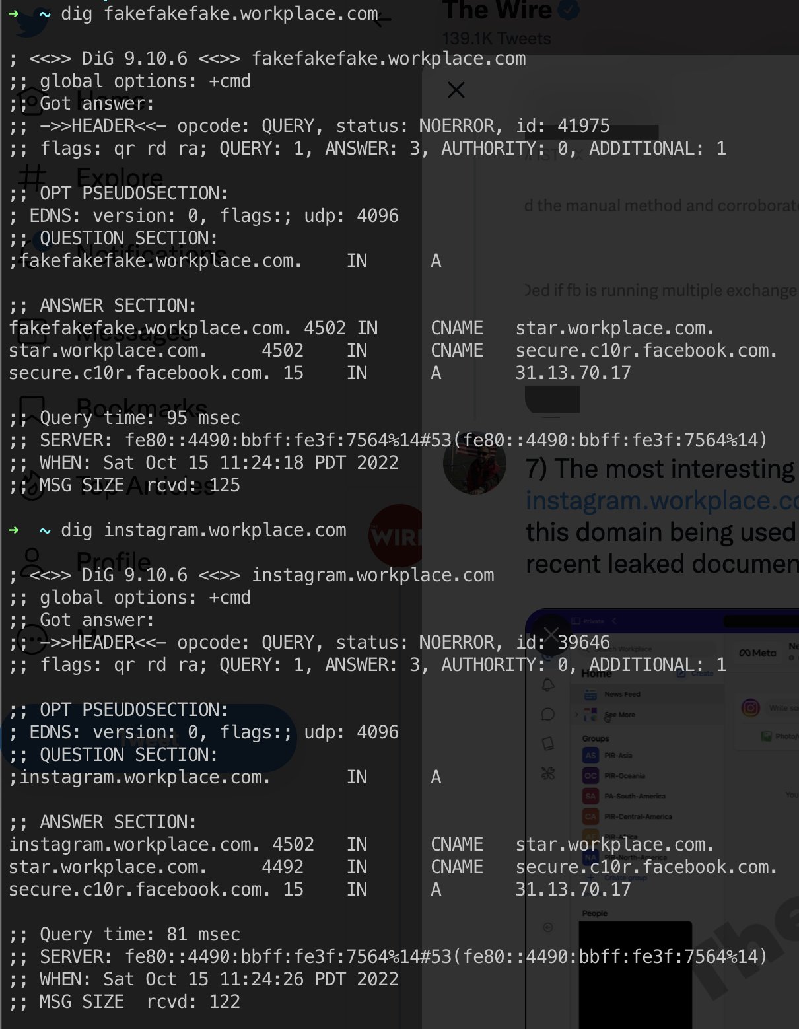Click 'MSG SIZE rcvd: 125' line
The width and height of the screenshot is (799, 1029).
click(125, 485)
